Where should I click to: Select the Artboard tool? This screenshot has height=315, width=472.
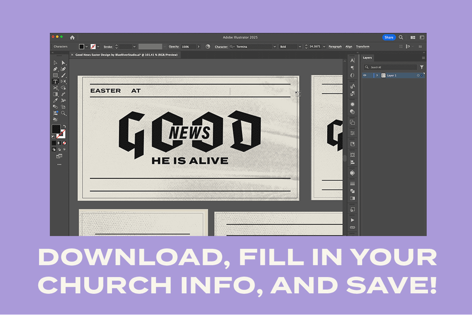click(63, 107)
